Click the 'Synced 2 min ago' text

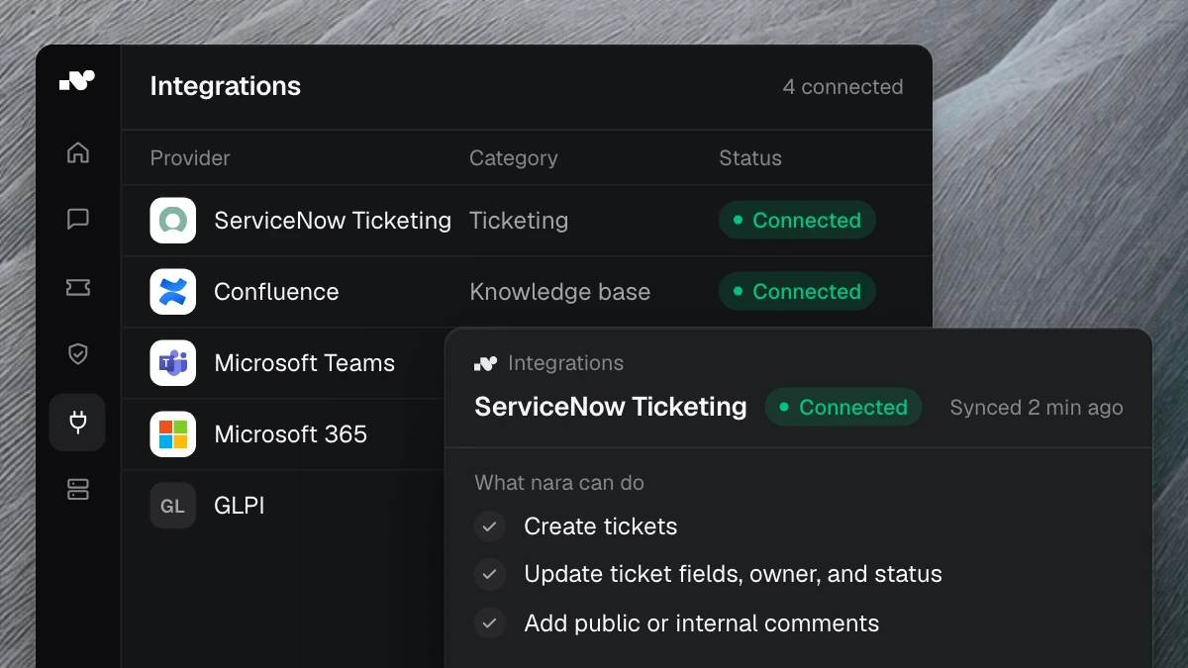[1037, 408]
